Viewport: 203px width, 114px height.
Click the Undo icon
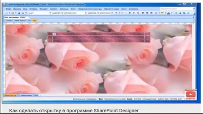(x=116, y=13)
